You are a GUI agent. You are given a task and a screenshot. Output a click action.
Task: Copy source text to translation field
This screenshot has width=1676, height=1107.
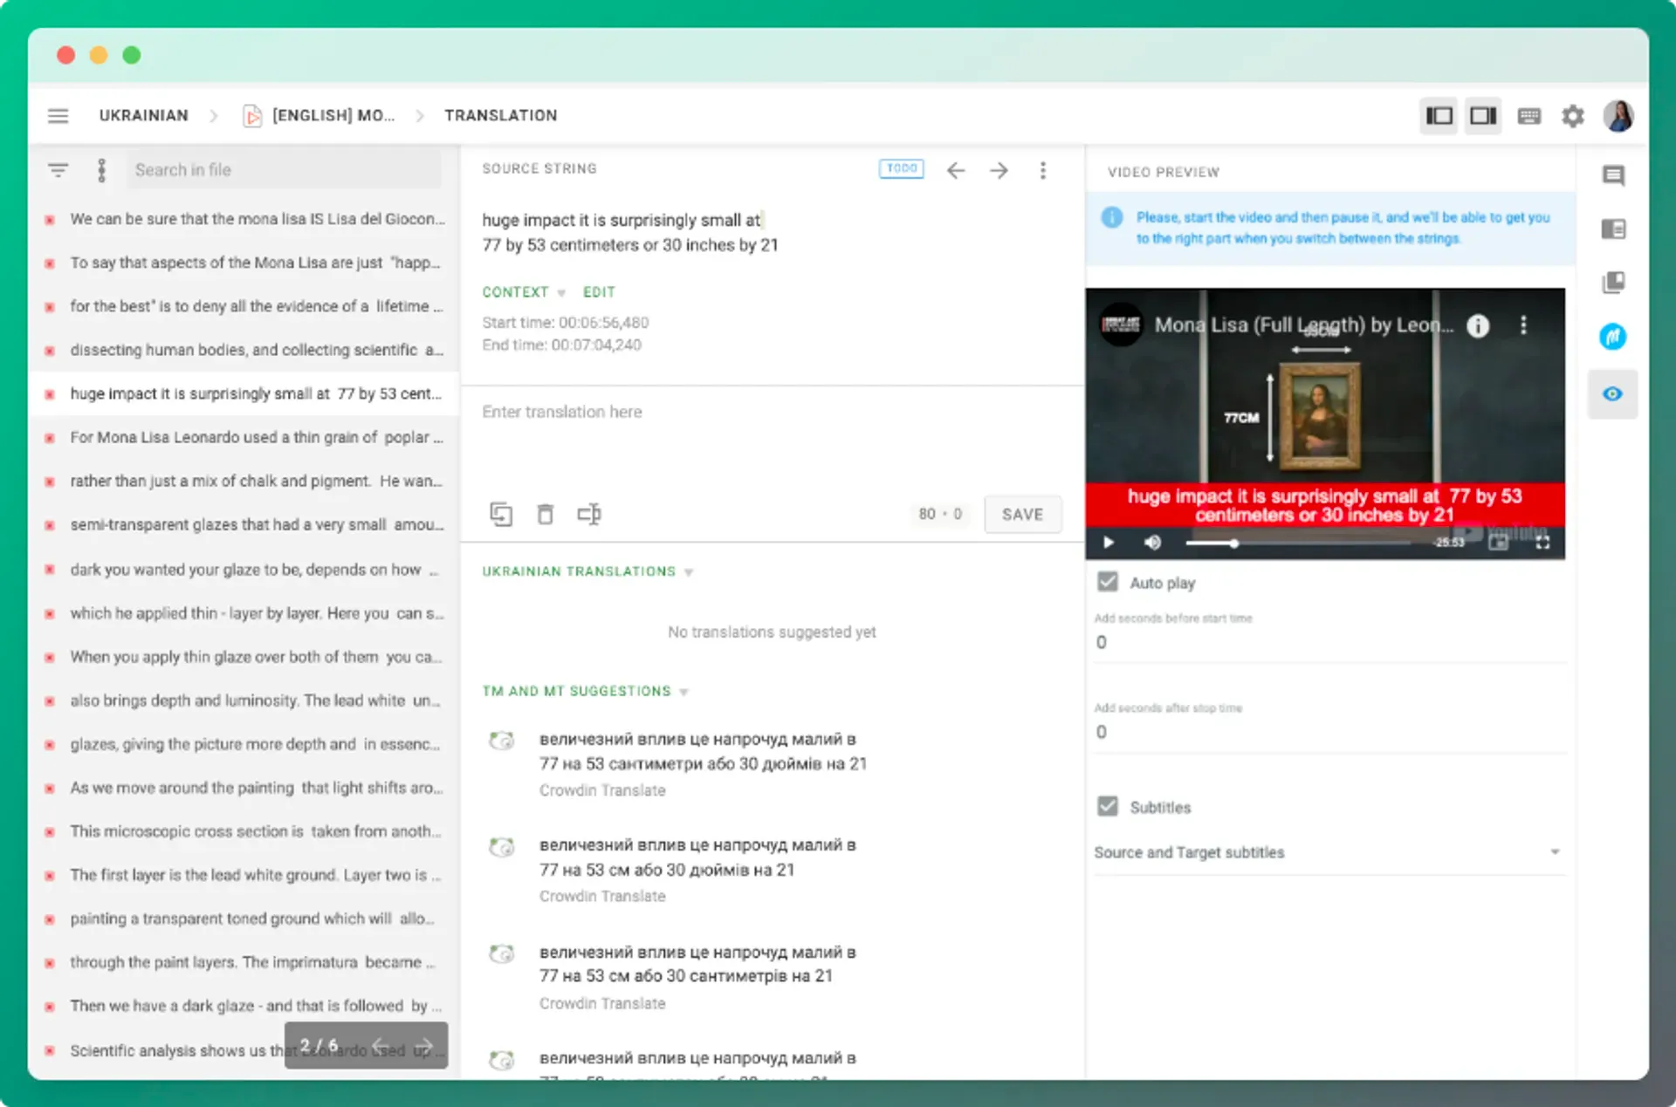tap(501, 514)
